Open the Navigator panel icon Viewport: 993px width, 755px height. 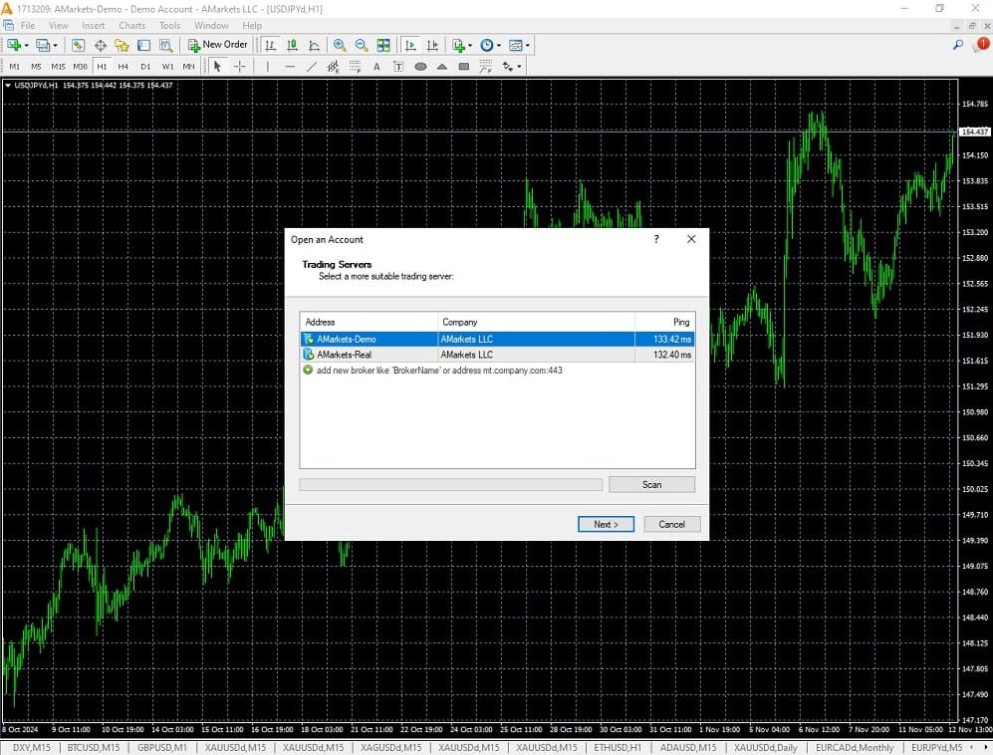(x=122, y=45)
